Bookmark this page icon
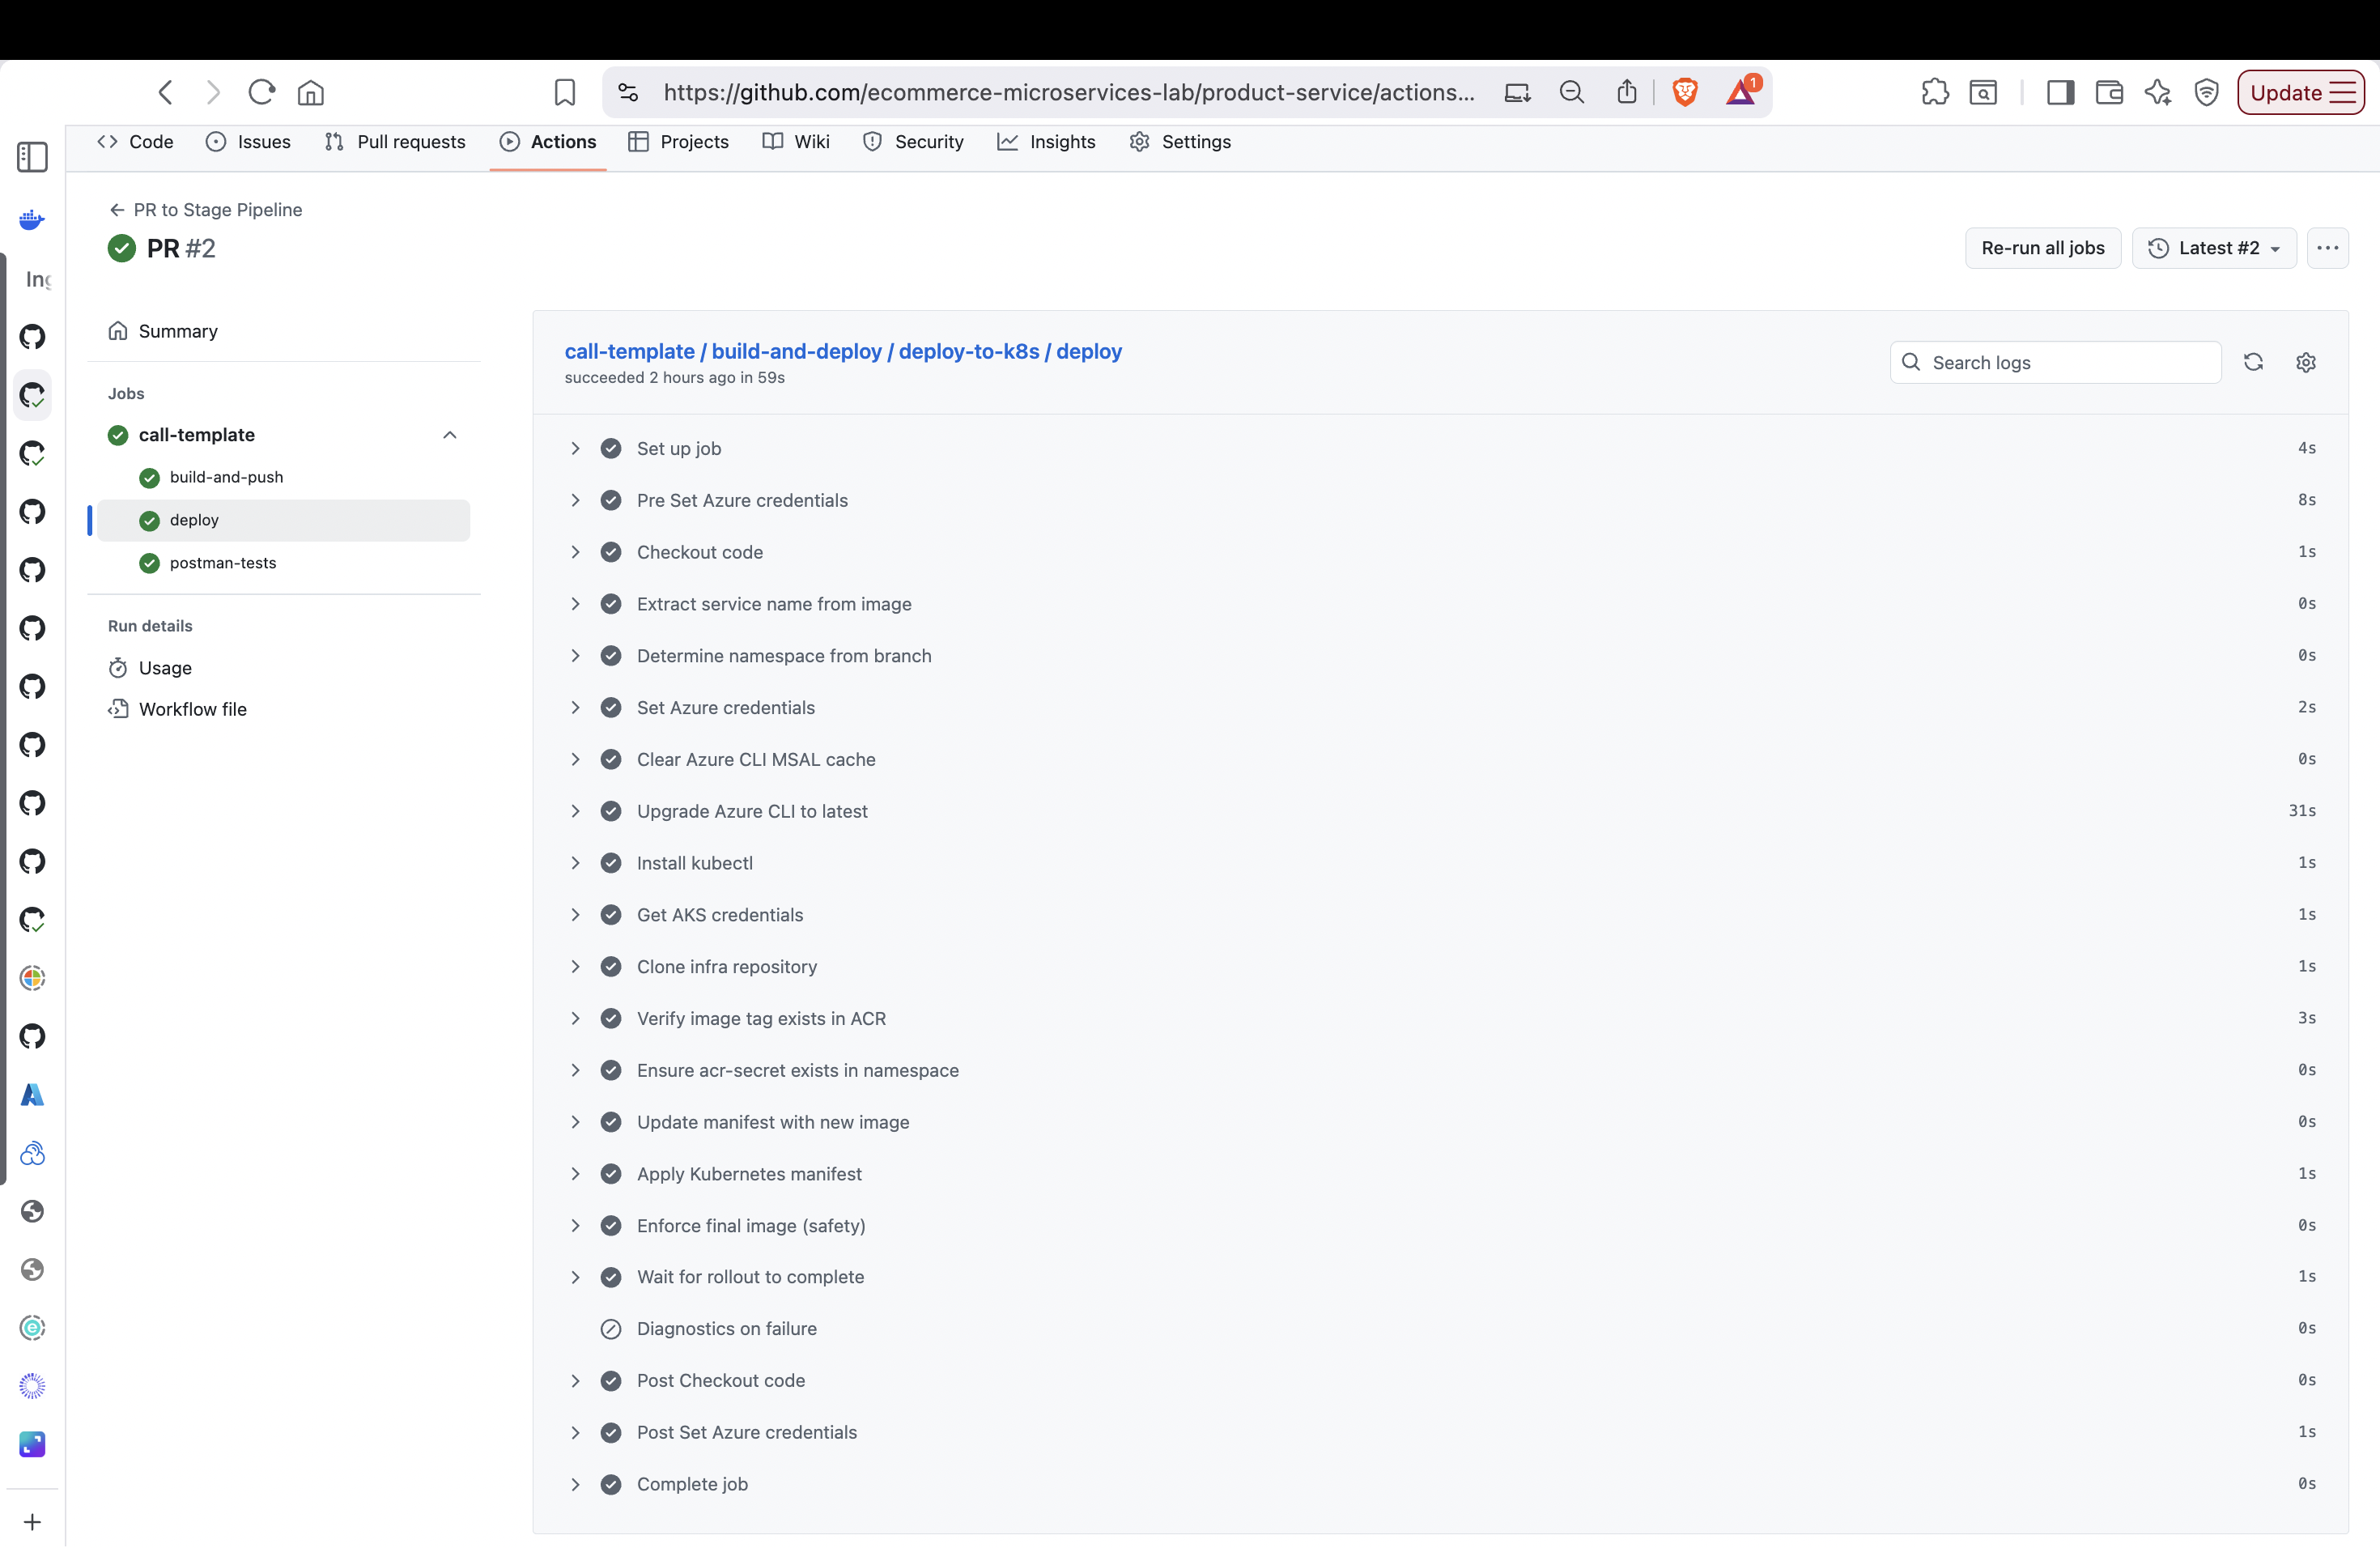This screenshot has height=1548, width=2380. pyautogui.click(x=565, y=93)
